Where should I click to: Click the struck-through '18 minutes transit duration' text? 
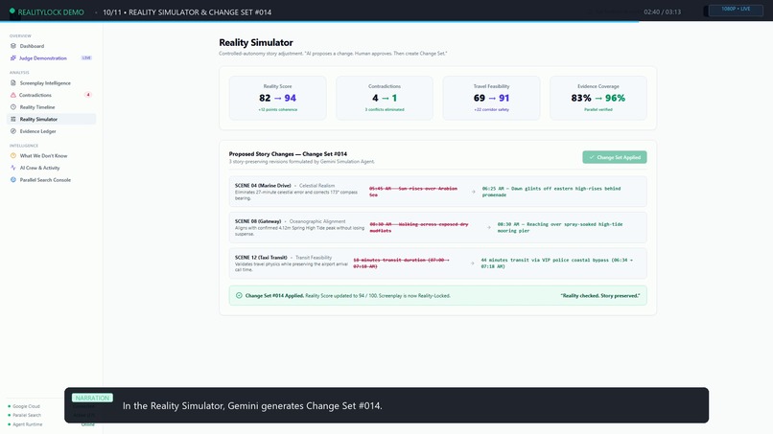point(401,263)
